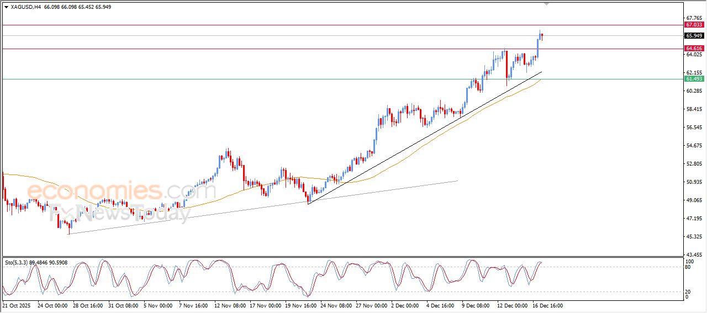707x313 pixels.
Task: Click the black 65.949 current price label
Action: point(694,36)
